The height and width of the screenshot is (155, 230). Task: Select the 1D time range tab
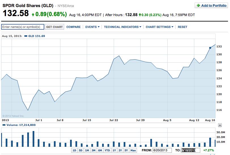[74, 150]
